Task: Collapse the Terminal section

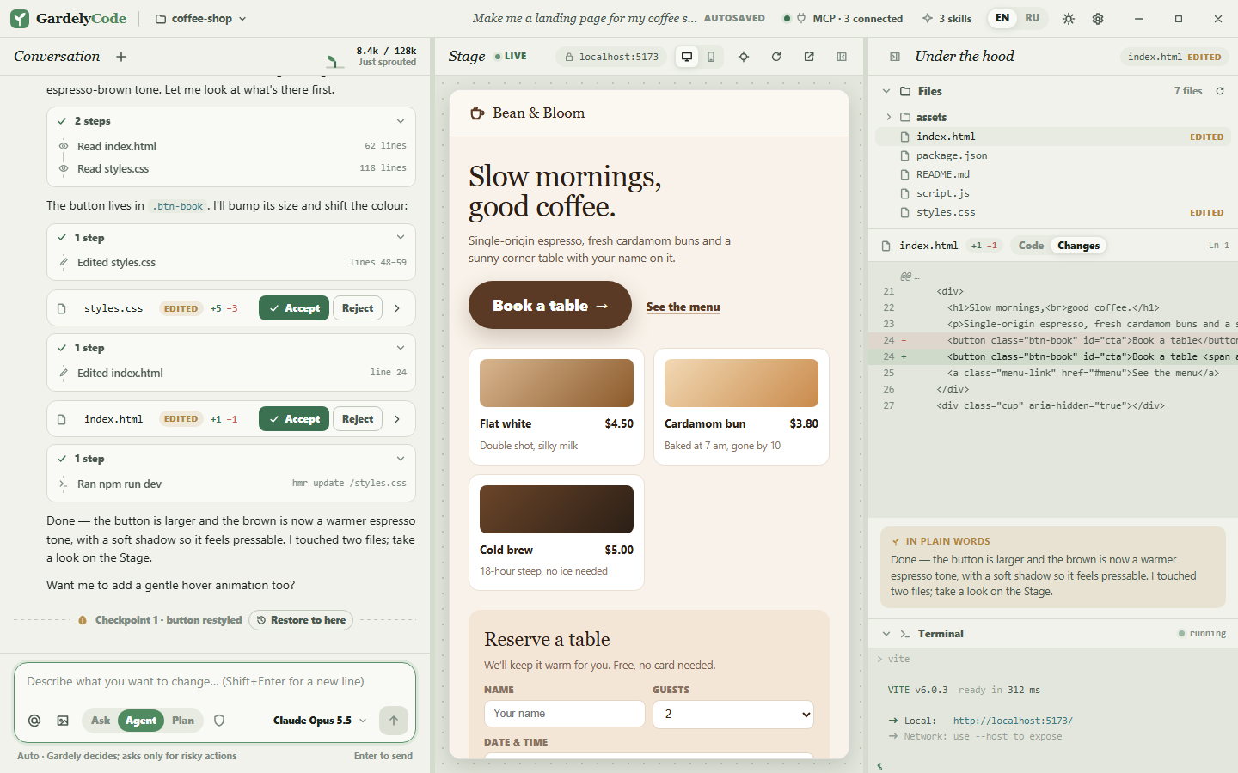Action: click(x=886, y=634)
